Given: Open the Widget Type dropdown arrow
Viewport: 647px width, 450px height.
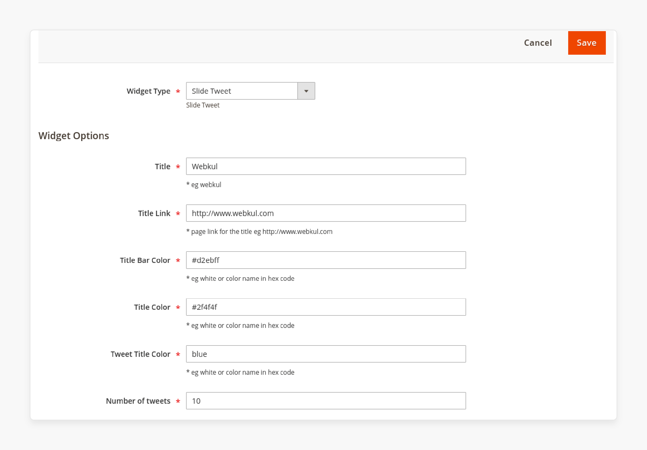Looking at the screenshot, I should click(306, 91).
